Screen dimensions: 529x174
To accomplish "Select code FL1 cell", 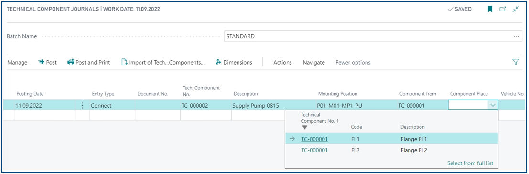I will [355, 139].
